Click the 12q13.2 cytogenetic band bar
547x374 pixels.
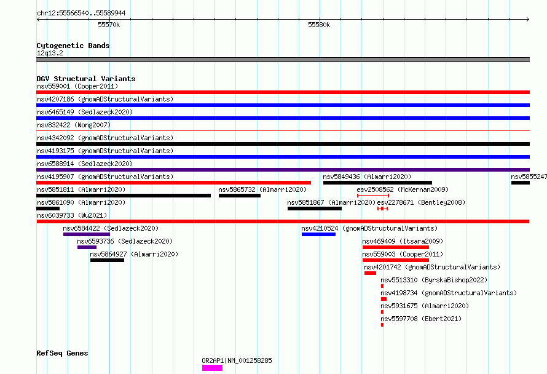tap(283, 60)
